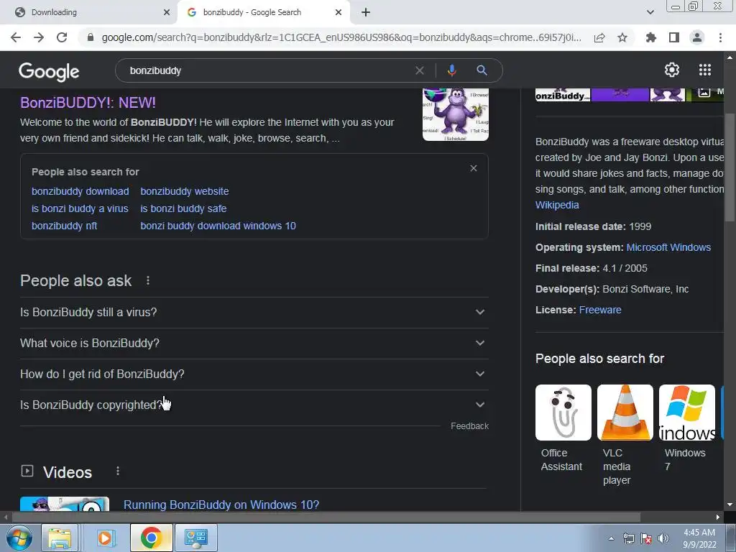Open Google apps grid
This screenshot has height=552, width=736.
[x=705, y=70]
